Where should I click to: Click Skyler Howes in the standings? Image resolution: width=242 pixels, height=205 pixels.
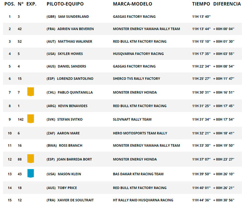click(70, 54)
